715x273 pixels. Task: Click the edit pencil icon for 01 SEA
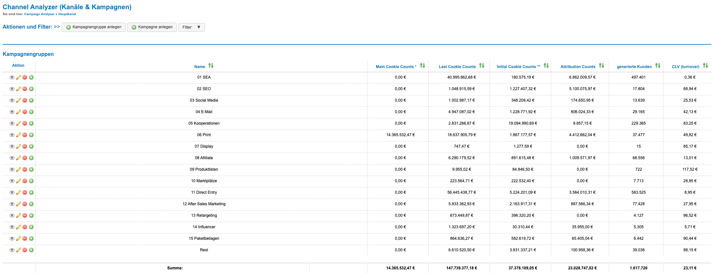point(18,77)
